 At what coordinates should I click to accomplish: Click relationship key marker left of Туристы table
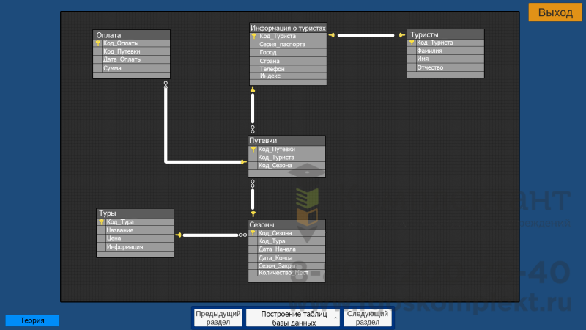(401, 34)
